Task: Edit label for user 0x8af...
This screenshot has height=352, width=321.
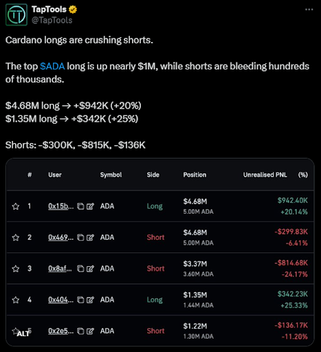Action: pos(90,269)
